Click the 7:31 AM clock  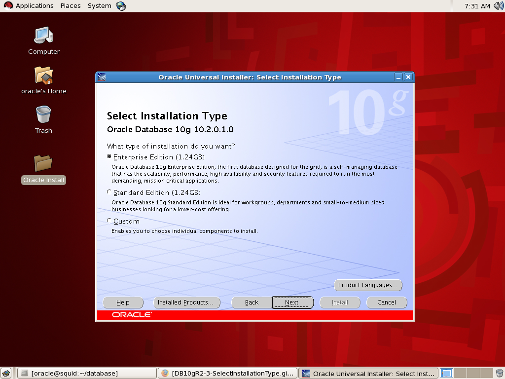click(477, 6)
